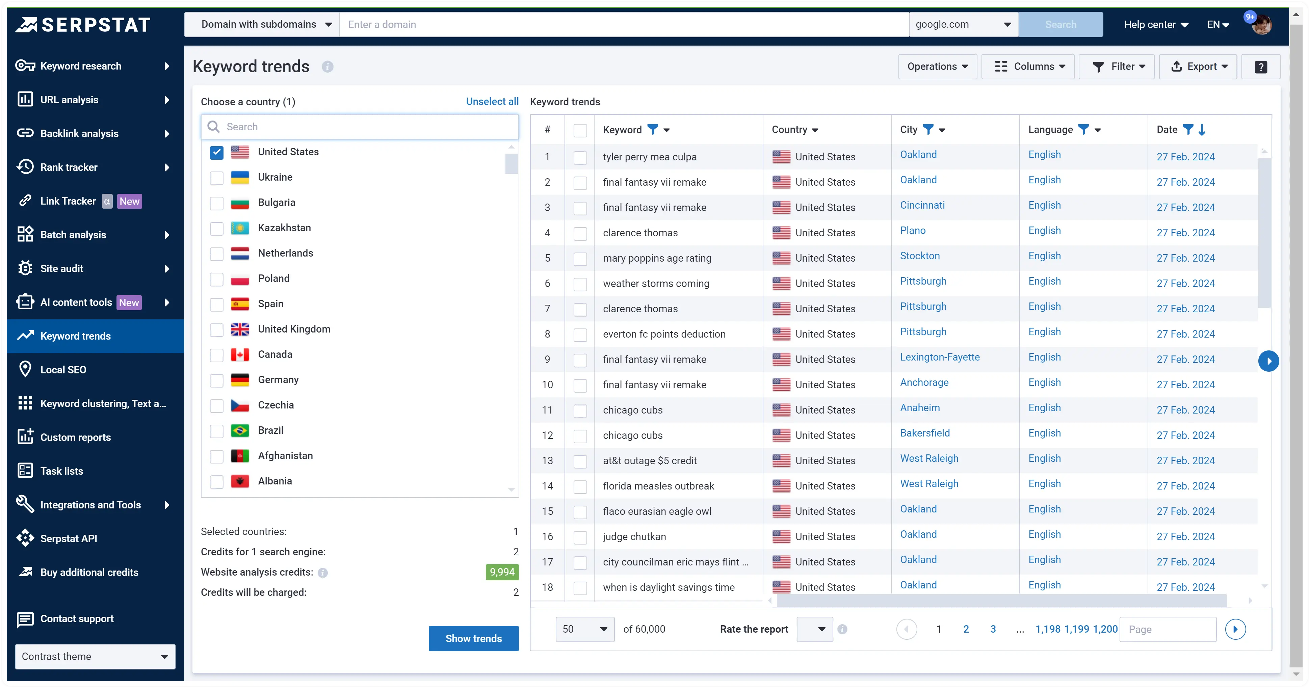Click the City column filter funnel icon
Screen dimensions: 1310x688
pos(928,130)
